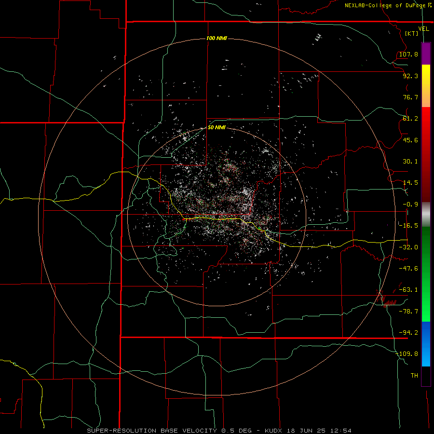Click the 61.2 velocity scale label
Screen dimensions: 434x434
(410, 119)
